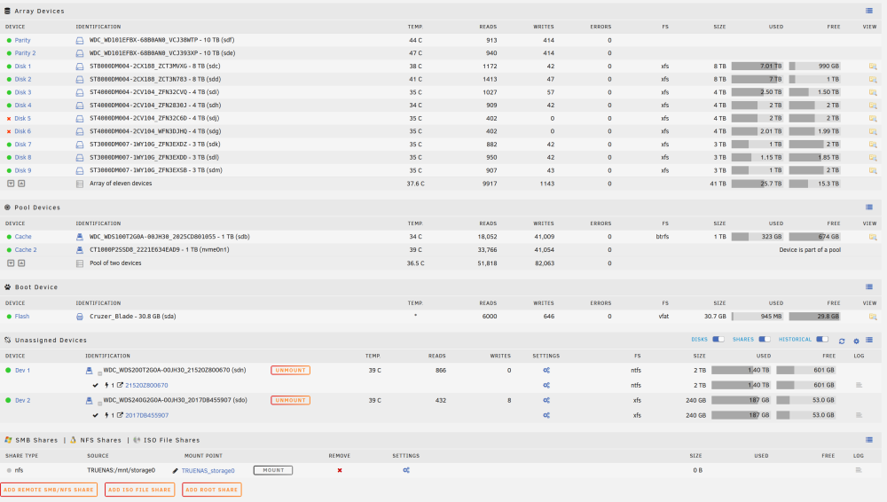This screenshot has height=502, width=887.
Task: Expand array devices with up-arrow toggle
Action: pos(21,184)
